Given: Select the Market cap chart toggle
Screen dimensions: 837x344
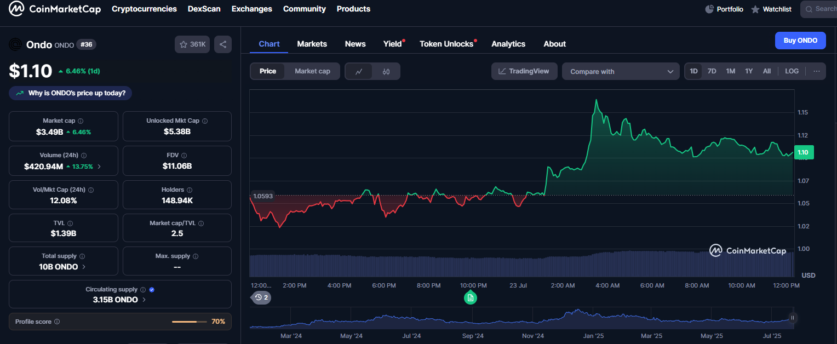Looking at the screenshot, I should 312,71.
